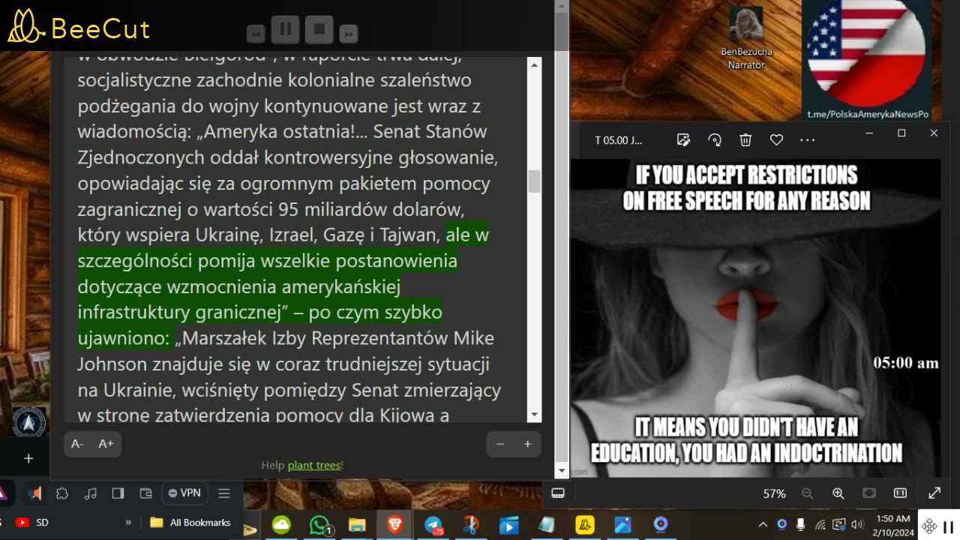Viewport: 960px width, 540px height.
Task: Open the new tab plus button
Action: 28,457
